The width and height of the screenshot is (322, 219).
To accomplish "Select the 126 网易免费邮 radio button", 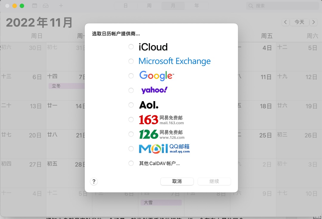I will (131, 134).
